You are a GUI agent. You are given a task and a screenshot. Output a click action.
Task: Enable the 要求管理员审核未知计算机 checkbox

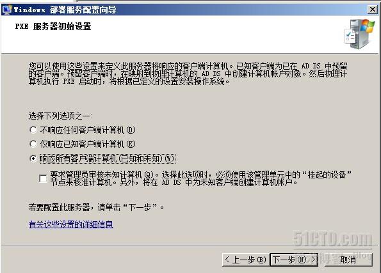pyautogui.click(x=43, y=178)
